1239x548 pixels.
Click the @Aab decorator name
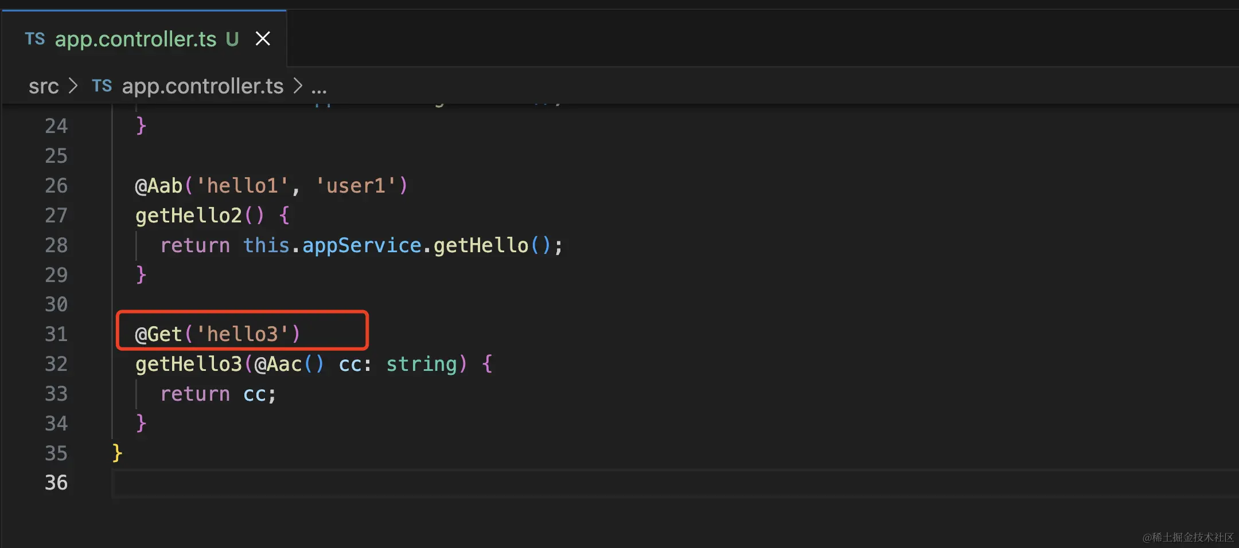click(x=159, y=186)
